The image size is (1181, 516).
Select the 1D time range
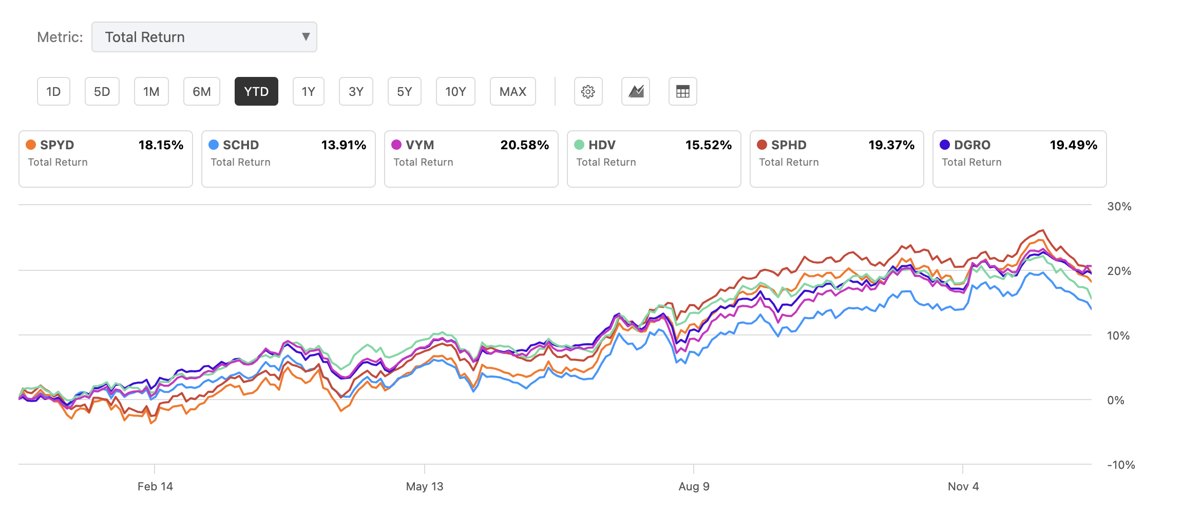click(x=53, y=92)
